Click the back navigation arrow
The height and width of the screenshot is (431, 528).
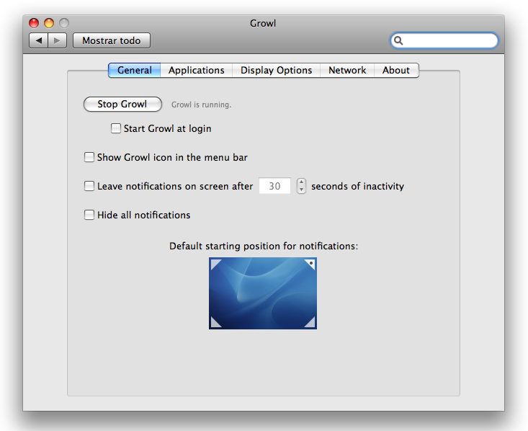coord(39,41)
